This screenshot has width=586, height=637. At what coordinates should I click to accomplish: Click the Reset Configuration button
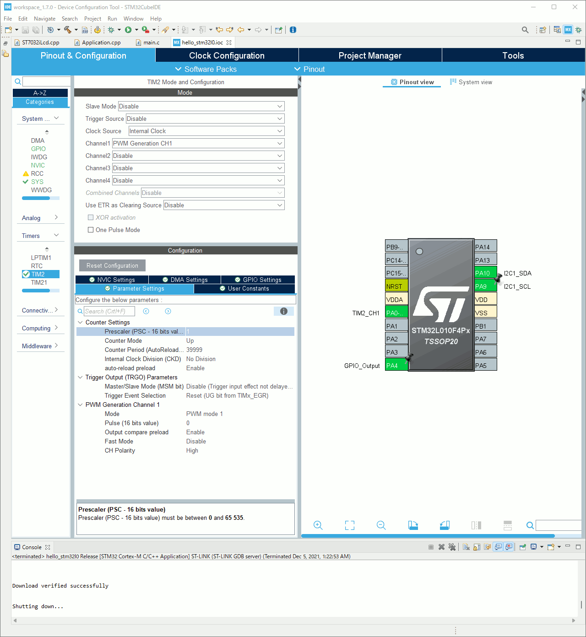pyautogui.click(x=112, y=265)
